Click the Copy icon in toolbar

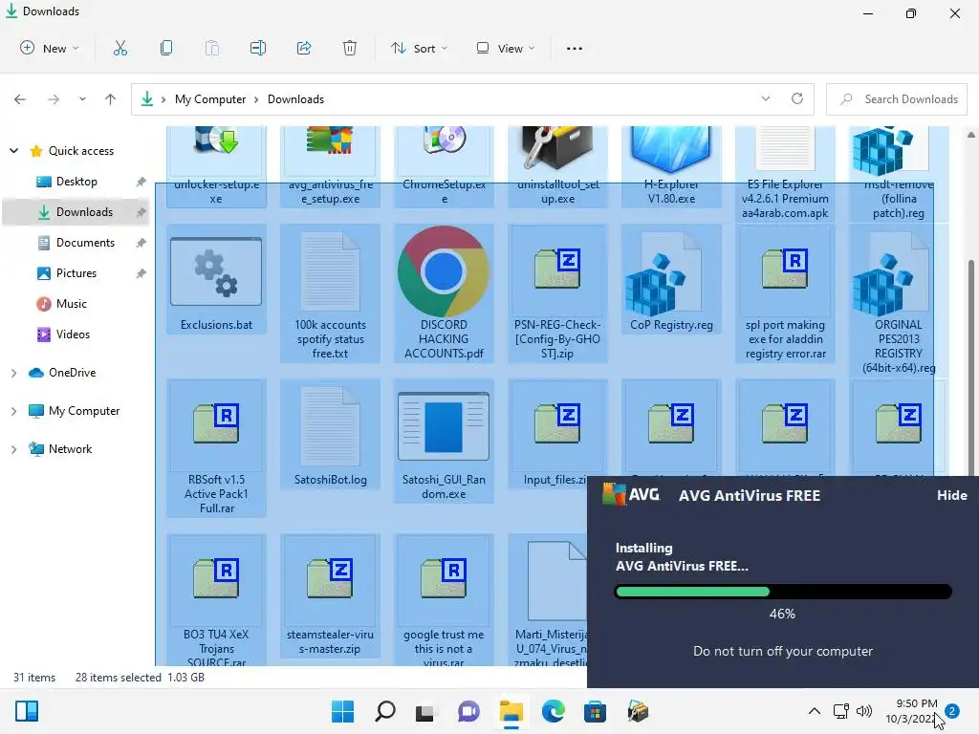click(166, 48)
